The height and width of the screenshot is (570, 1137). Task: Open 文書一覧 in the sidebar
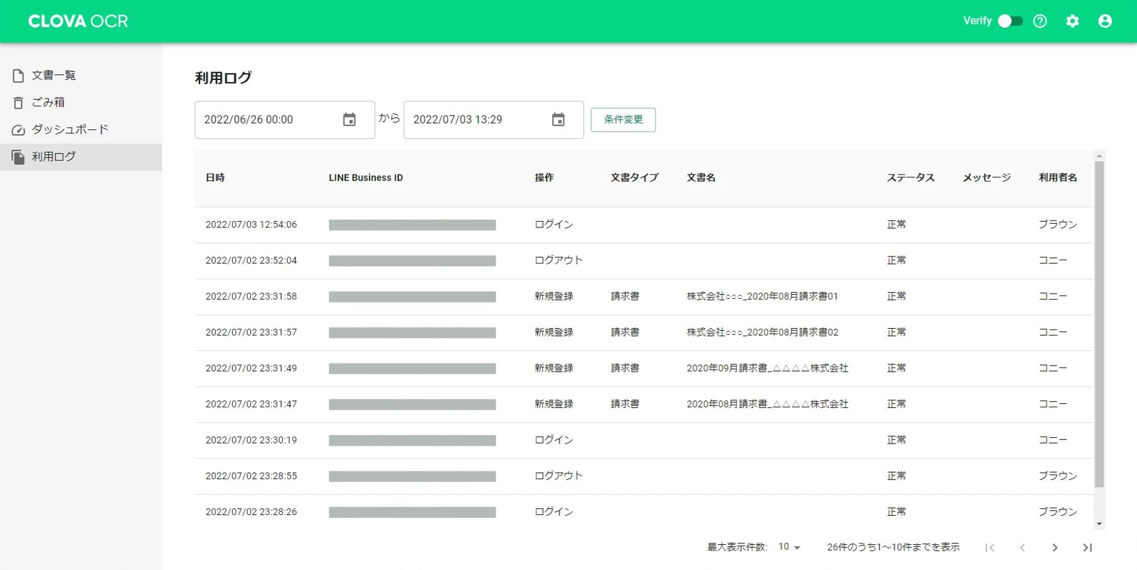(54, 75)
